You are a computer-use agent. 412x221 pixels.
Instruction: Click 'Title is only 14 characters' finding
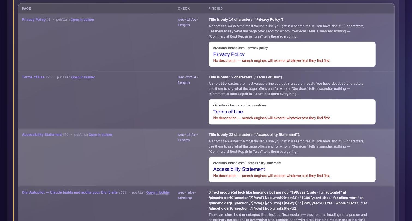point(246,20)
